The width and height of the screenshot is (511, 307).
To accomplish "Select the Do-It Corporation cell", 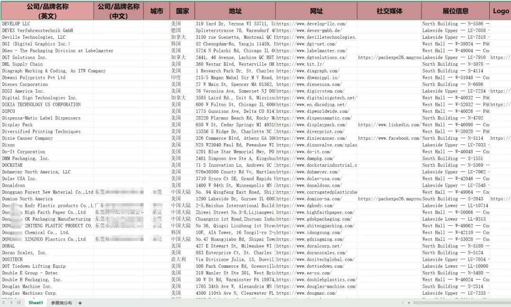I will coord(47,152).
